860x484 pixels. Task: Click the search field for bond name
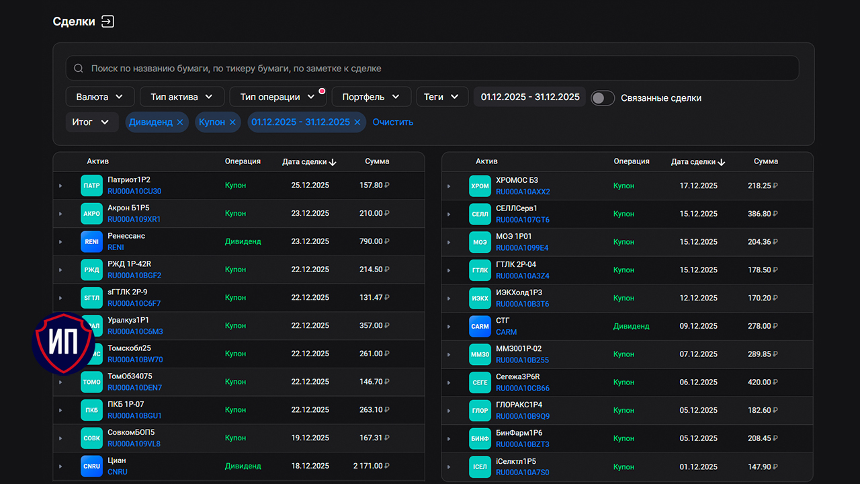click(x=432, y=69)
